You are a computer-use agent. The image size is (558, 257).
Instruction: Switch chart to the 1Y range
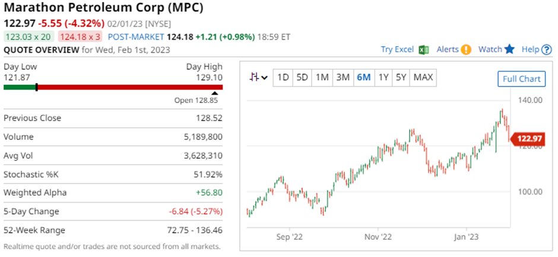click(x=383, y=77)
